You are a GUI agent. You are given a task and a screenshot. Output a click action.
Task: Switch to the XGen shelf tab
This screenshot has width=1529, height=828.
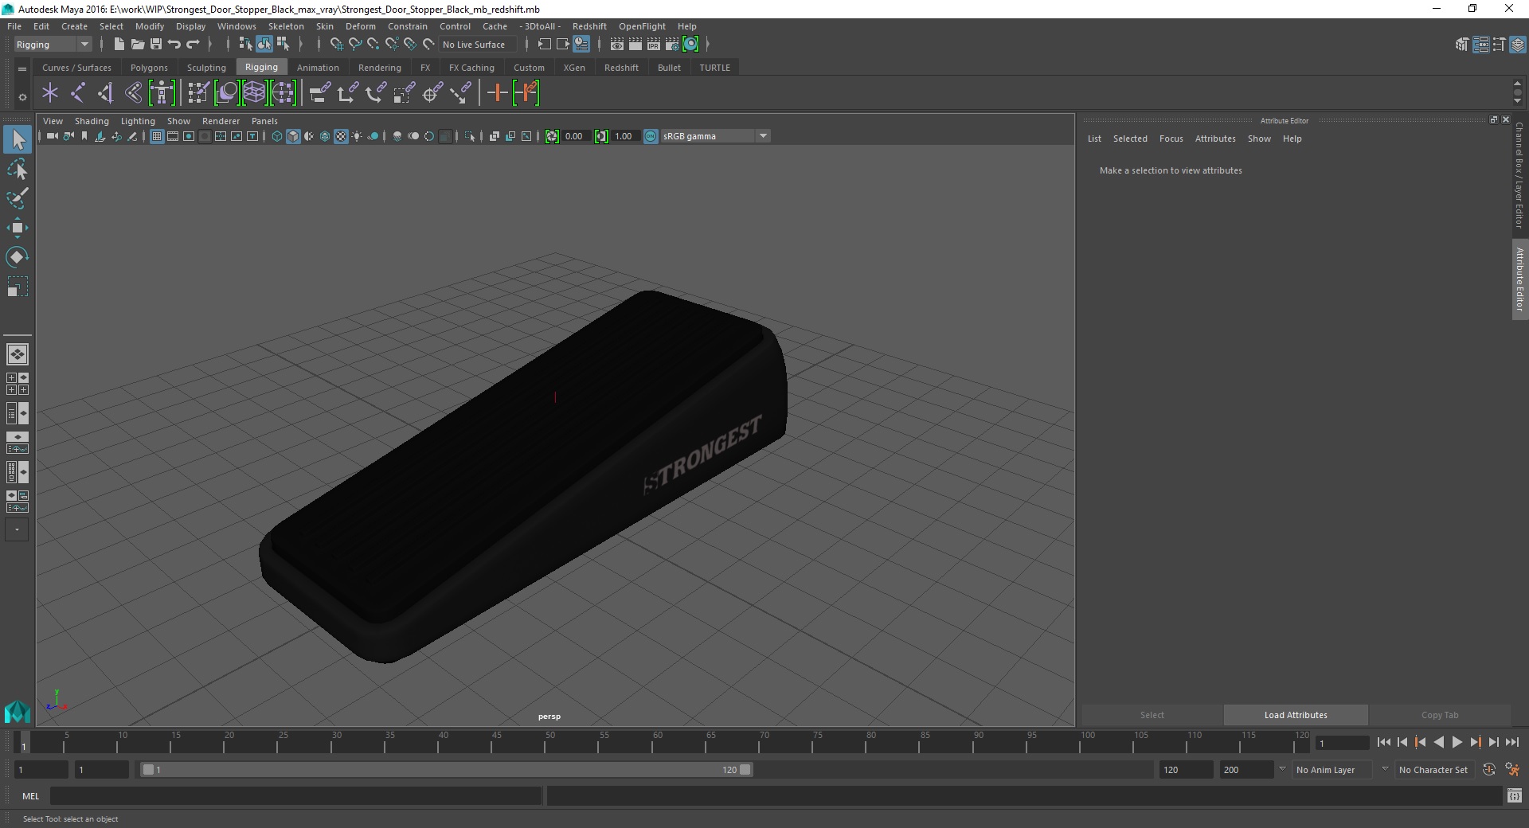[574, 68]
